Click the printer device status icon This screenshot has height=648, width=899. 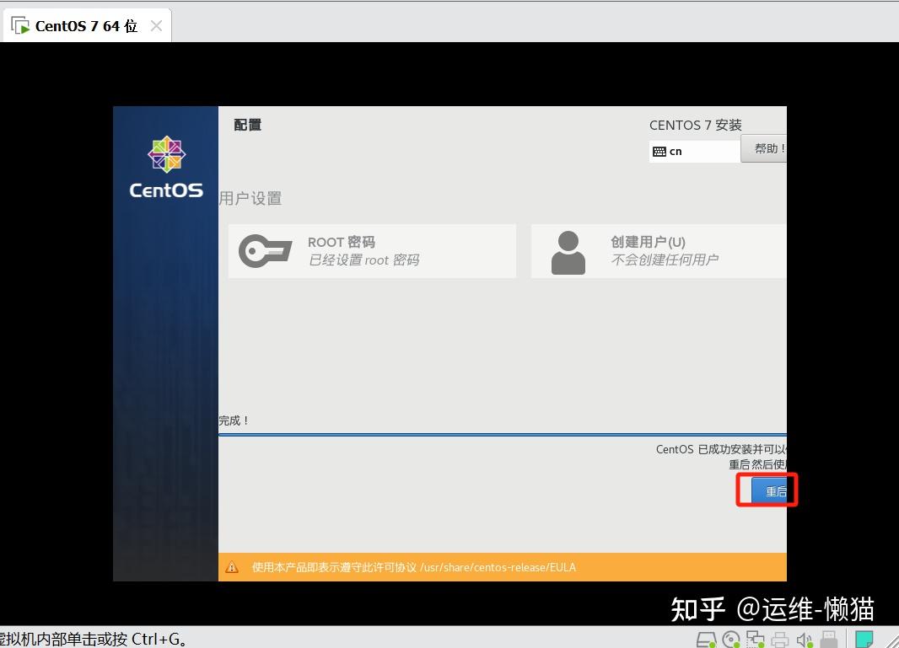[x=778, y=640]
